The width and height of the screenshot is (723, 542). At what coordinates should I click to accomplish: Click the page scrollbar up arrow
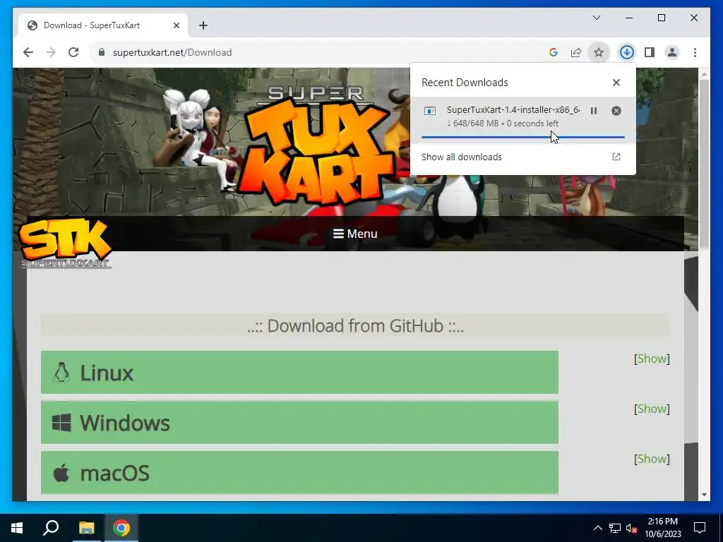click(704, 73)
